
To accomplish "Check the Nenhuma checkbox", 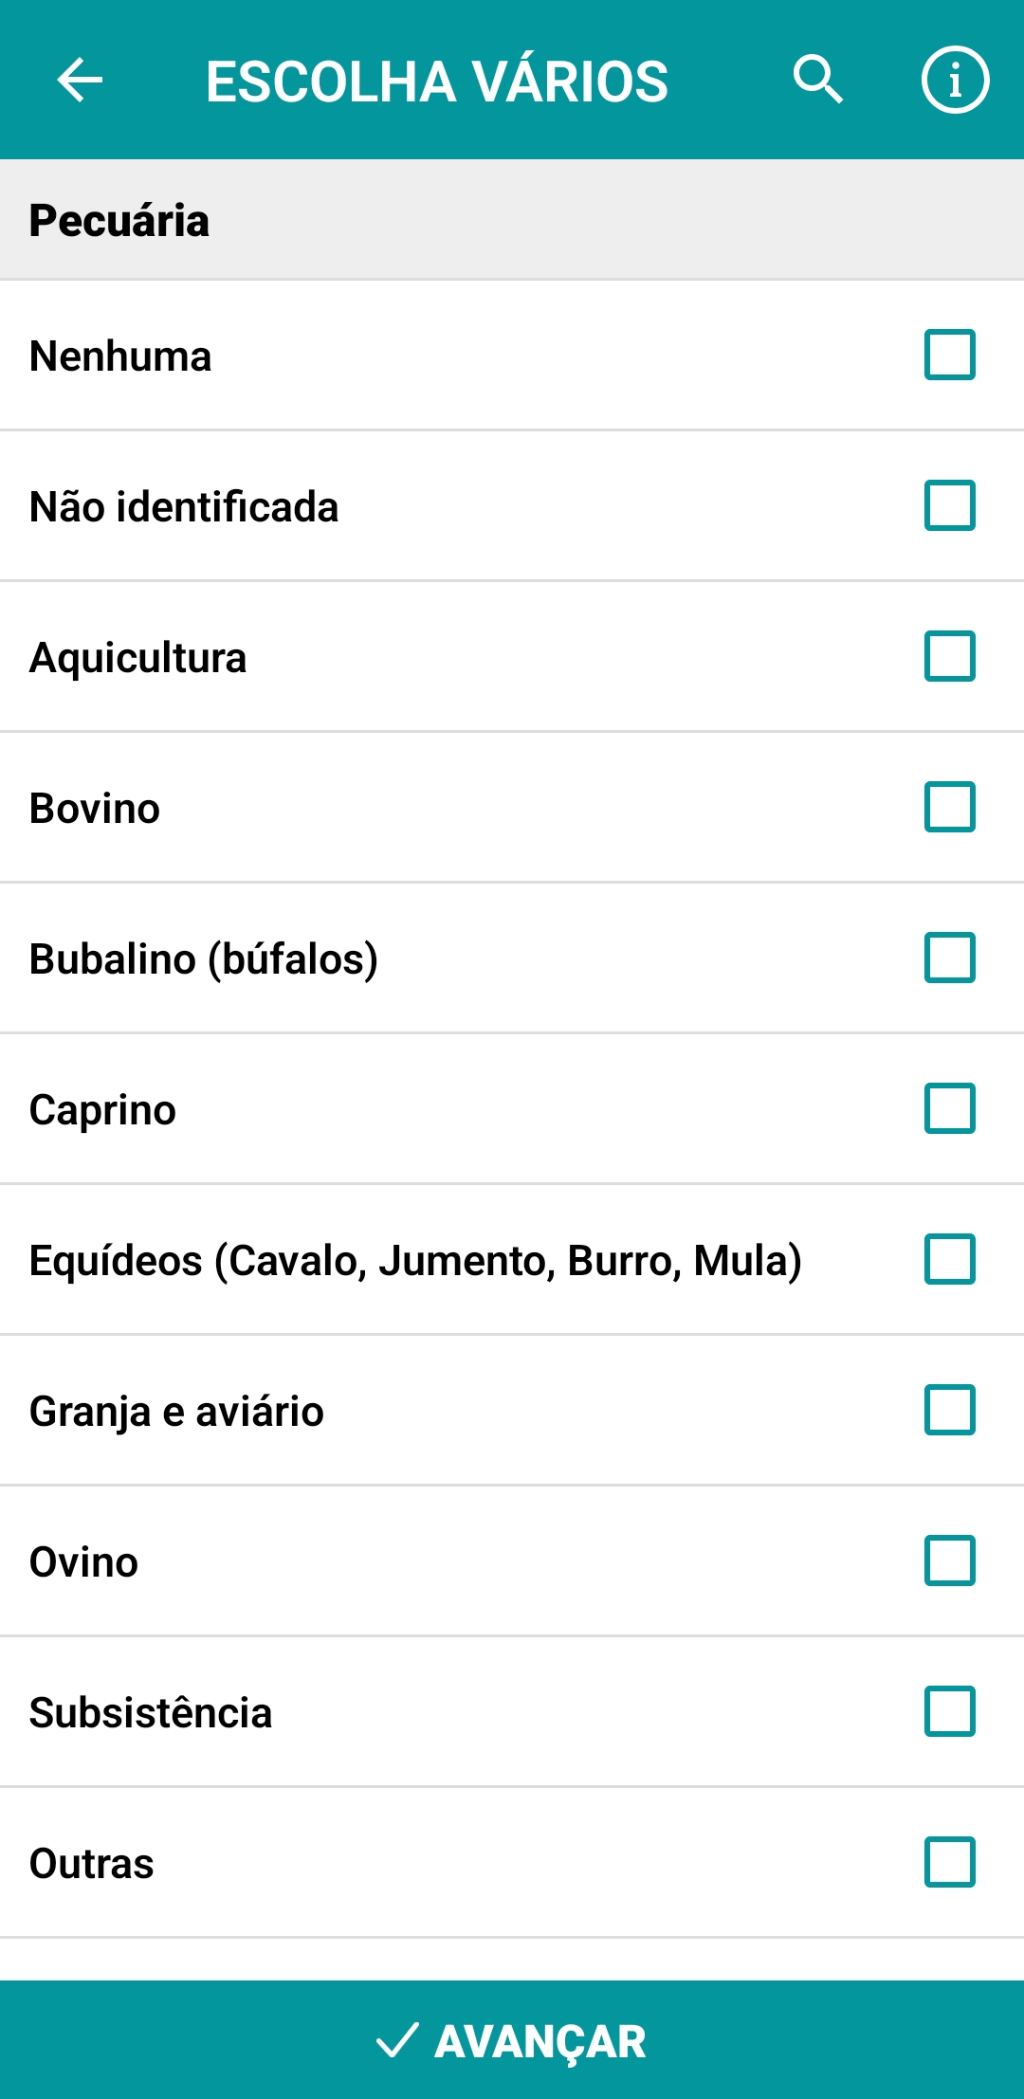I will (x=949, y=355).
